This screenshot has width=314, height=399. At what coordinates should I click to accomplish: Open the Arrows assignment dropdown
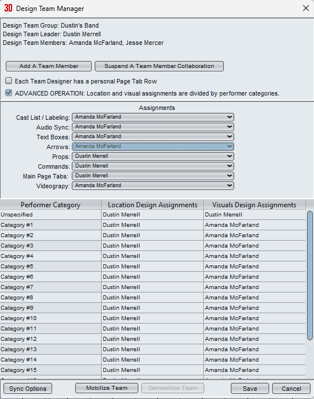coord(153,146)
